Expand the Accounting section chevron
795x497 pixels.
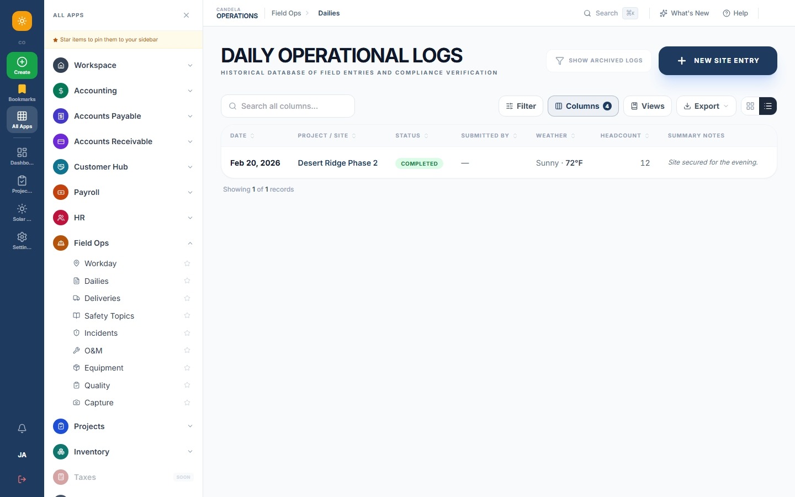190,91
